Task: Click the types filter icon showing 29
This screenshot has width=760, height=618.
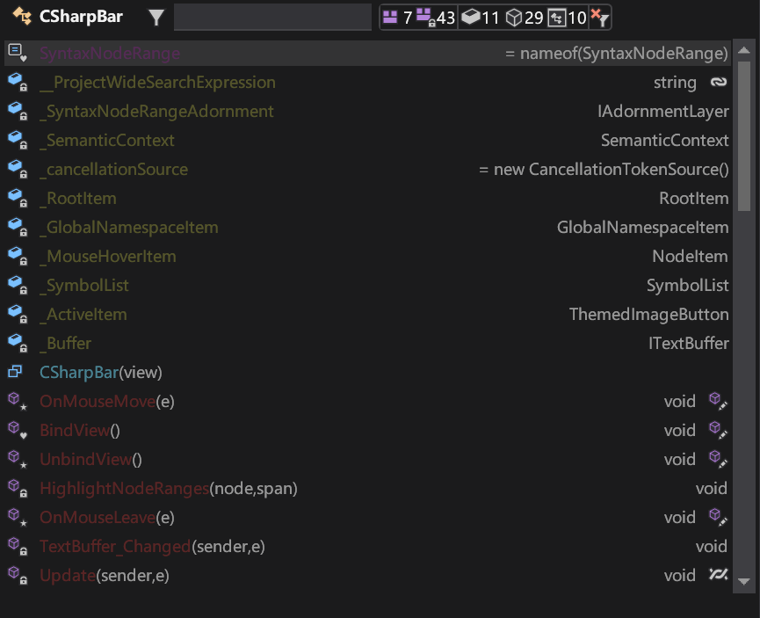Action: point(514,17)
